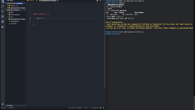Viewport: 195px width, 110px height.
Task: Click the unsaved badge next to Open Editors
Action: click(x=19, y=3)
